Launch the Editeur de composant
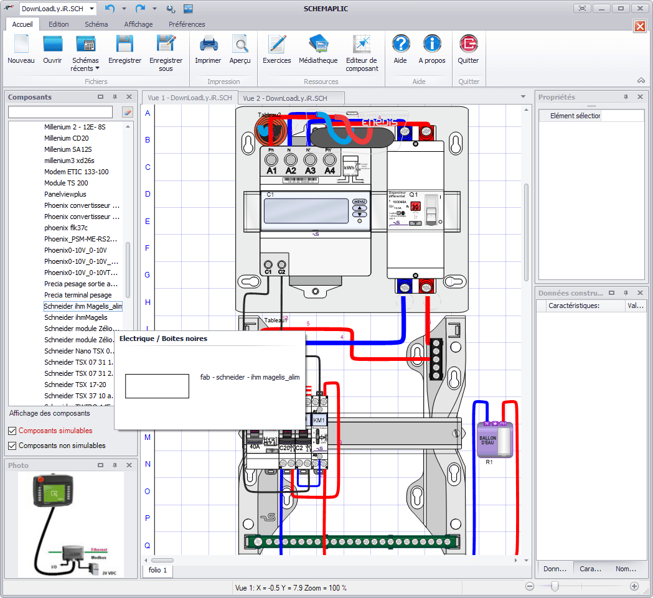The height and width of the screenshot is (598, 653). [362, 53]
